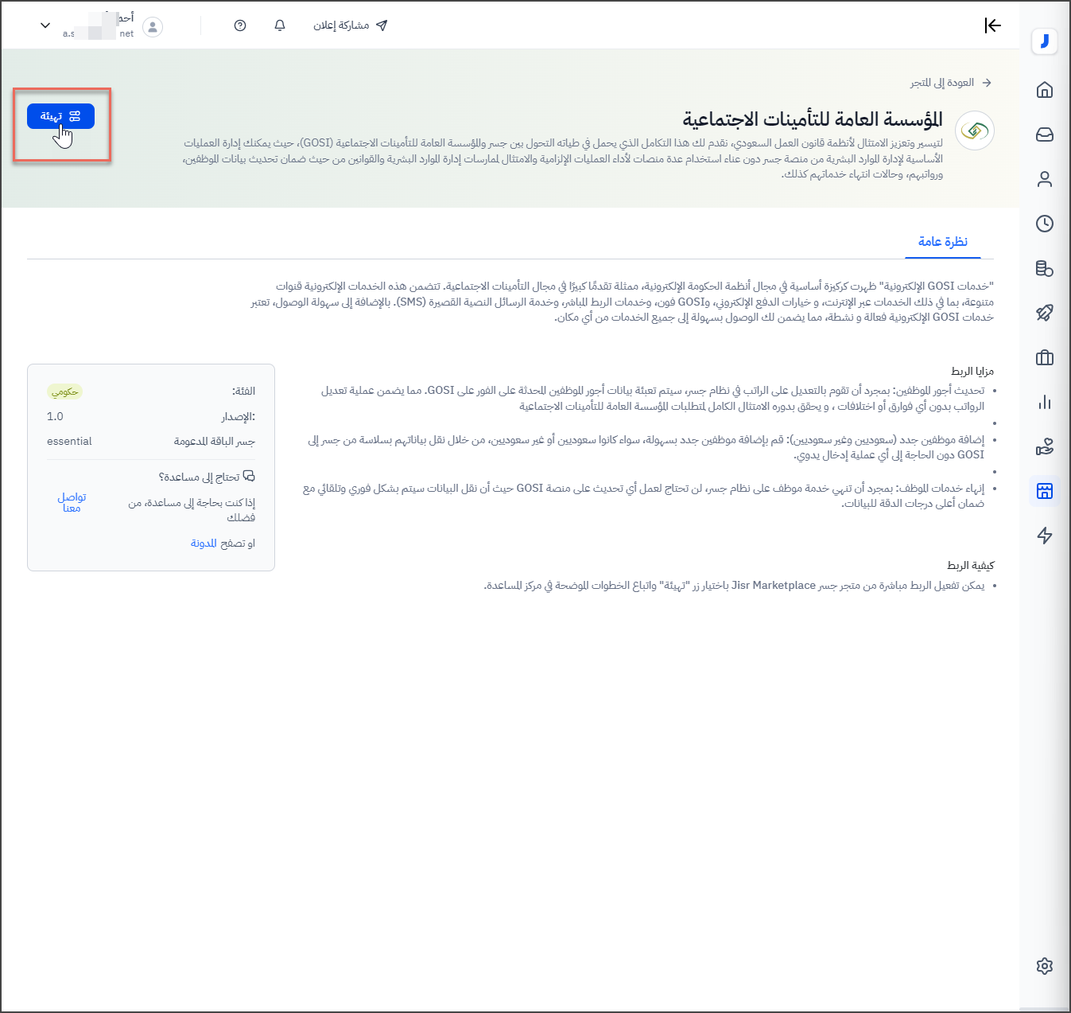Open settings gear at sidebar bottom
This screenshot has height=1013, width=1071.
(1044, 965)
